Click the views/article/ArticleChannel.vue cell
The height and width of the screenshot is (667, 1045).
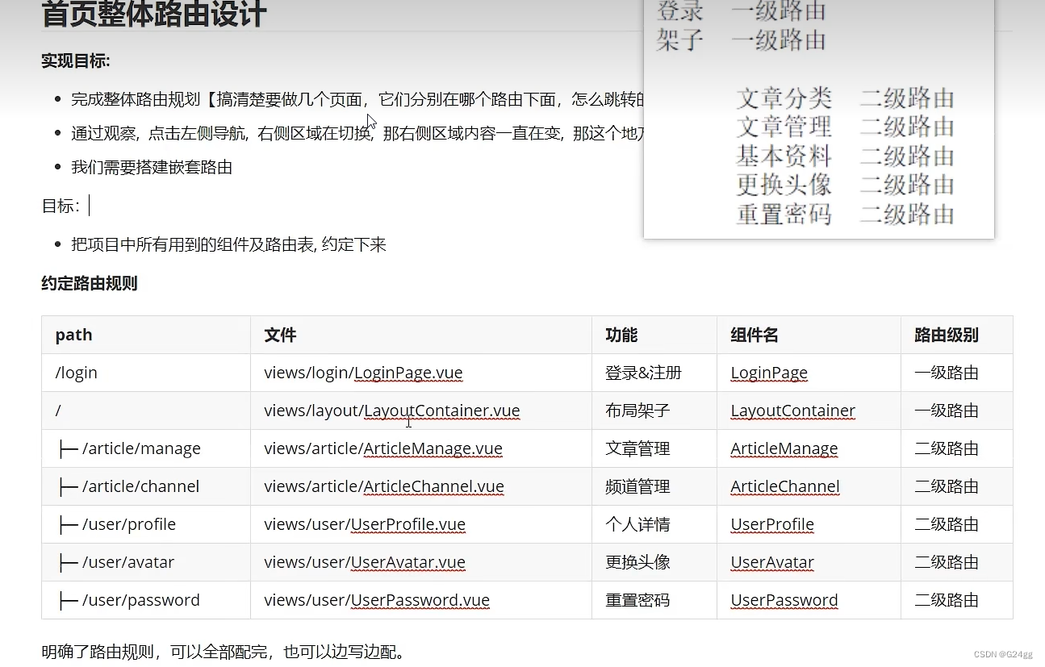click(x=421, y=486)
